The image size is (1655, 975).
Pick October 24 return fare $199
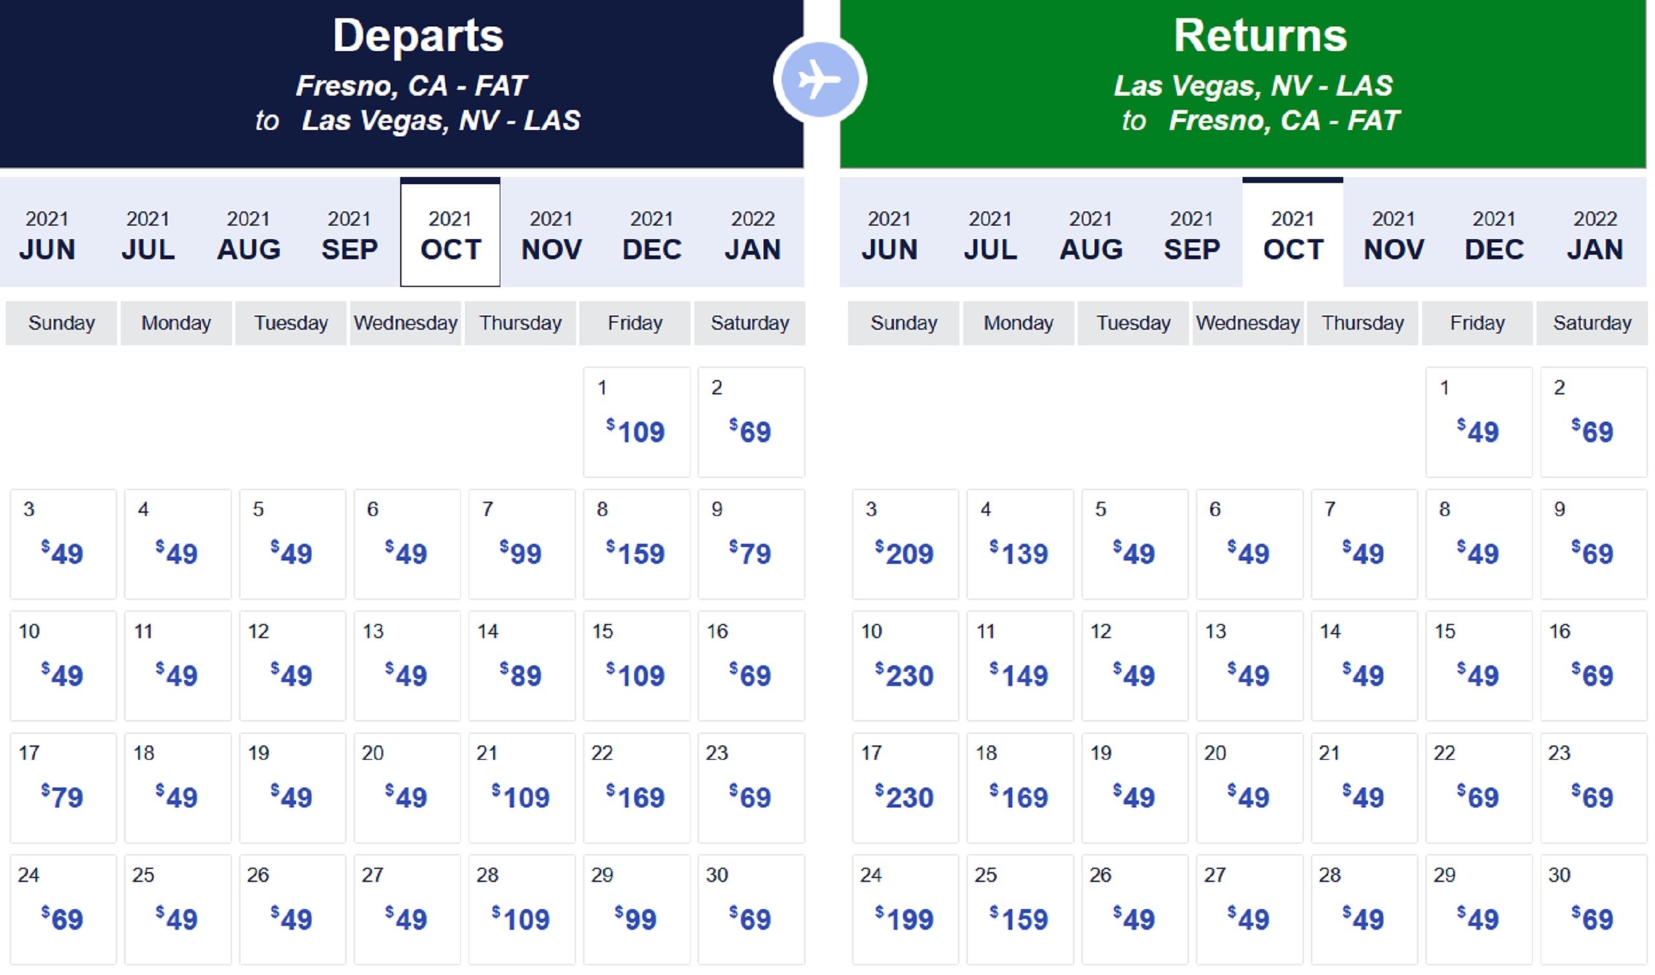[x=904, y=909]
